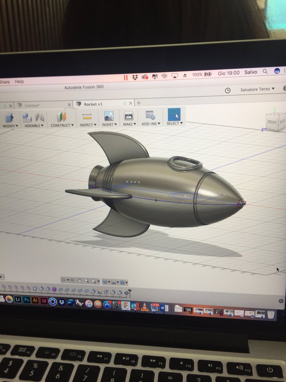Open VLC from the Dock
The image size is (286, 382).
tap(145, 307)
